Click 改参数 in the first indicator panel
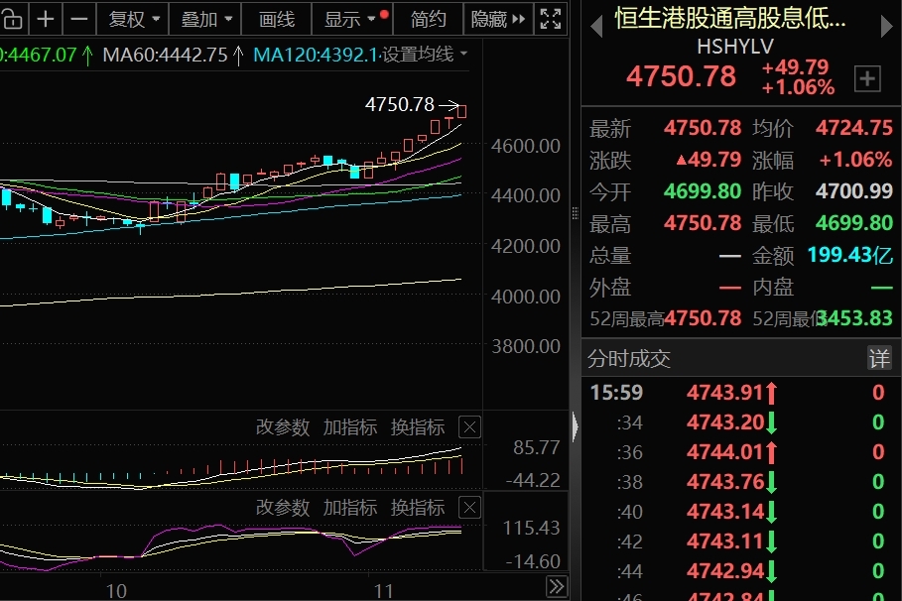The width and height of the screenshot is (902, 601). tap(283, 427)
